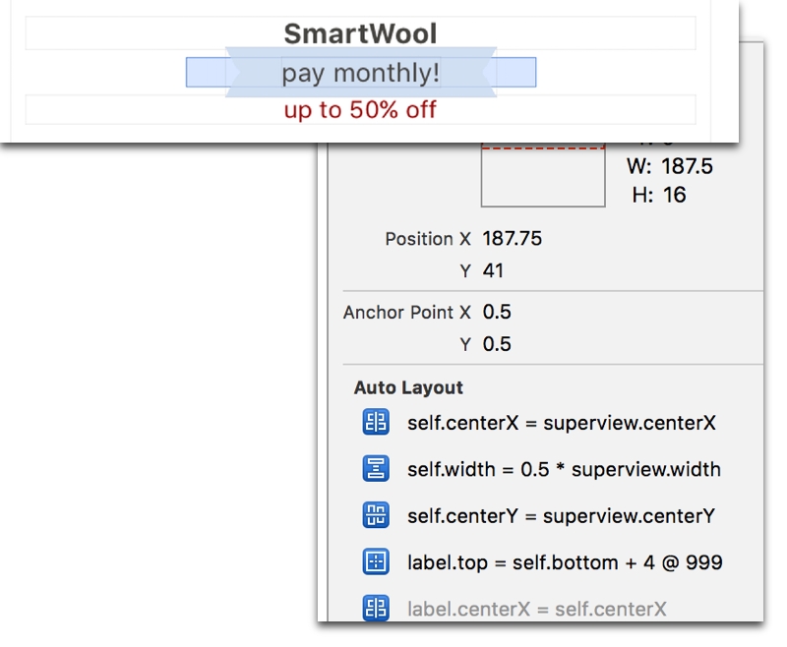The image size is (787, 647).
Task: Click the Anchor Point Y value
Action: tap(497, 344)
